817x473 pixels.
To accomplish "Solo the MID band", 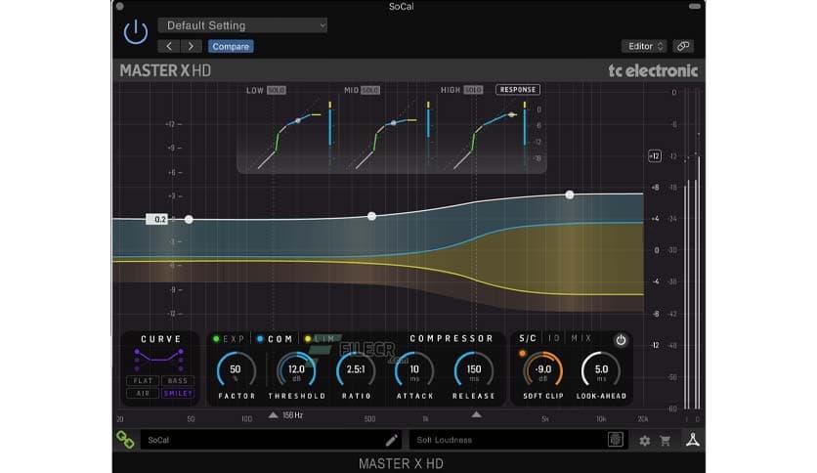I will pos(370,90).
